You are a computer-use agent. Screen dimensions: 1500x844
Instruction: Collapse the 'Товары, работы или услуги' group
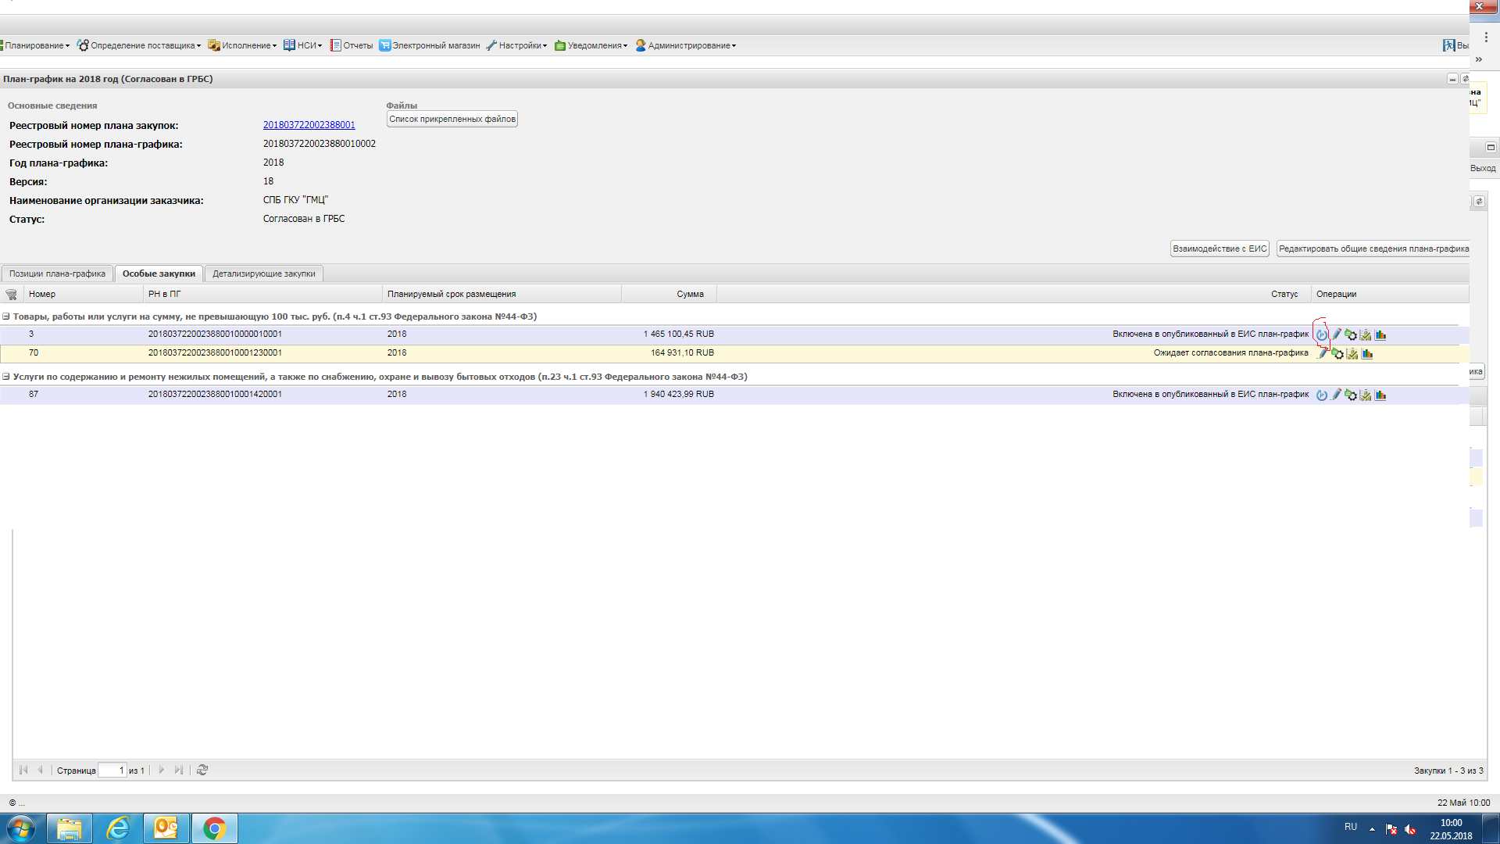6,316
